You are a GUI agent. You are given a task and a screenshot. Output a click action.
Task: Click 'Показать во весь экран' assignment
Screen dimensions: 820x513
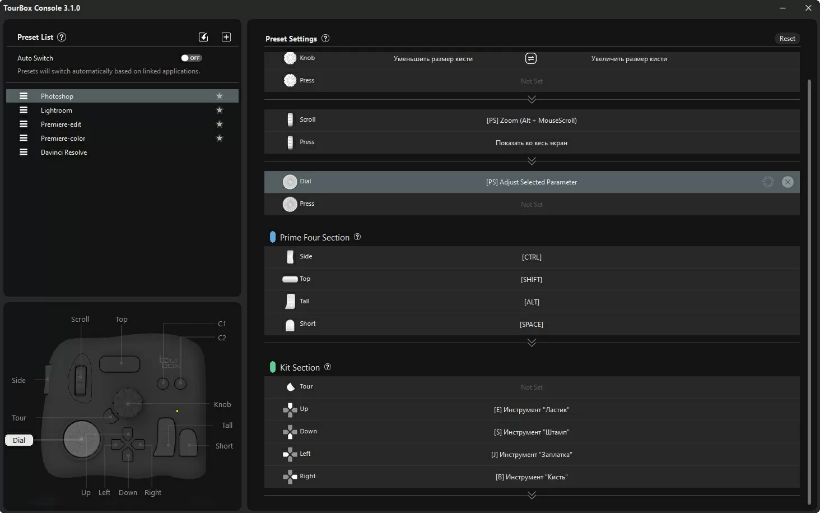(532, 142)
